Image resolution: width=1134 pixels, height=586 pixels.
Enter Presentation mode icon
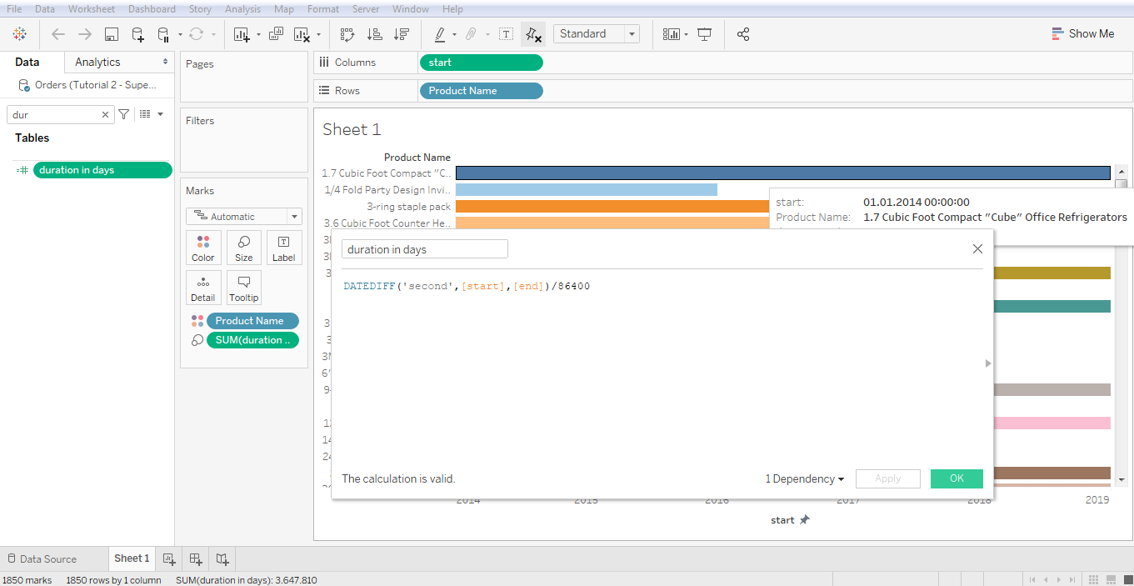click(705, 34)
